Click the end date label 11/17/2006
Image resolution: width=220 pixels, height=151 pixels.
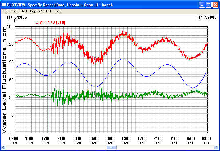(206, 17)
